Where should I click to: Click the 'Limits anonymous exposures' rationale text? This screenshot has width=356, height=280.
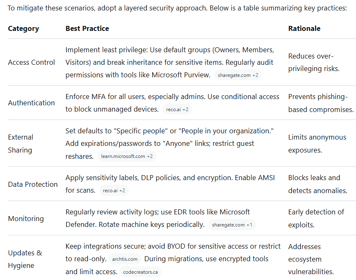click(317, 143)
